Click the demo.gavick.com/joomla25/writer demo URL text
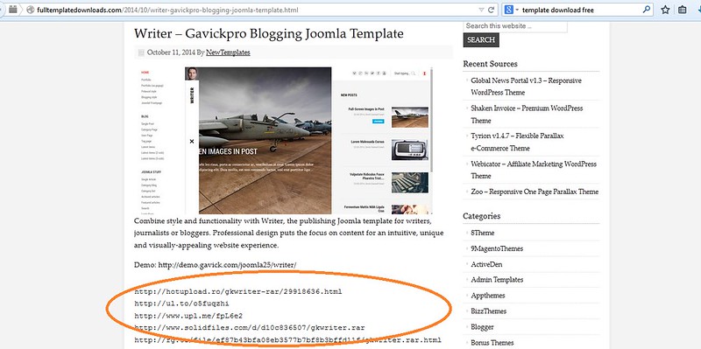 [227, 265]
